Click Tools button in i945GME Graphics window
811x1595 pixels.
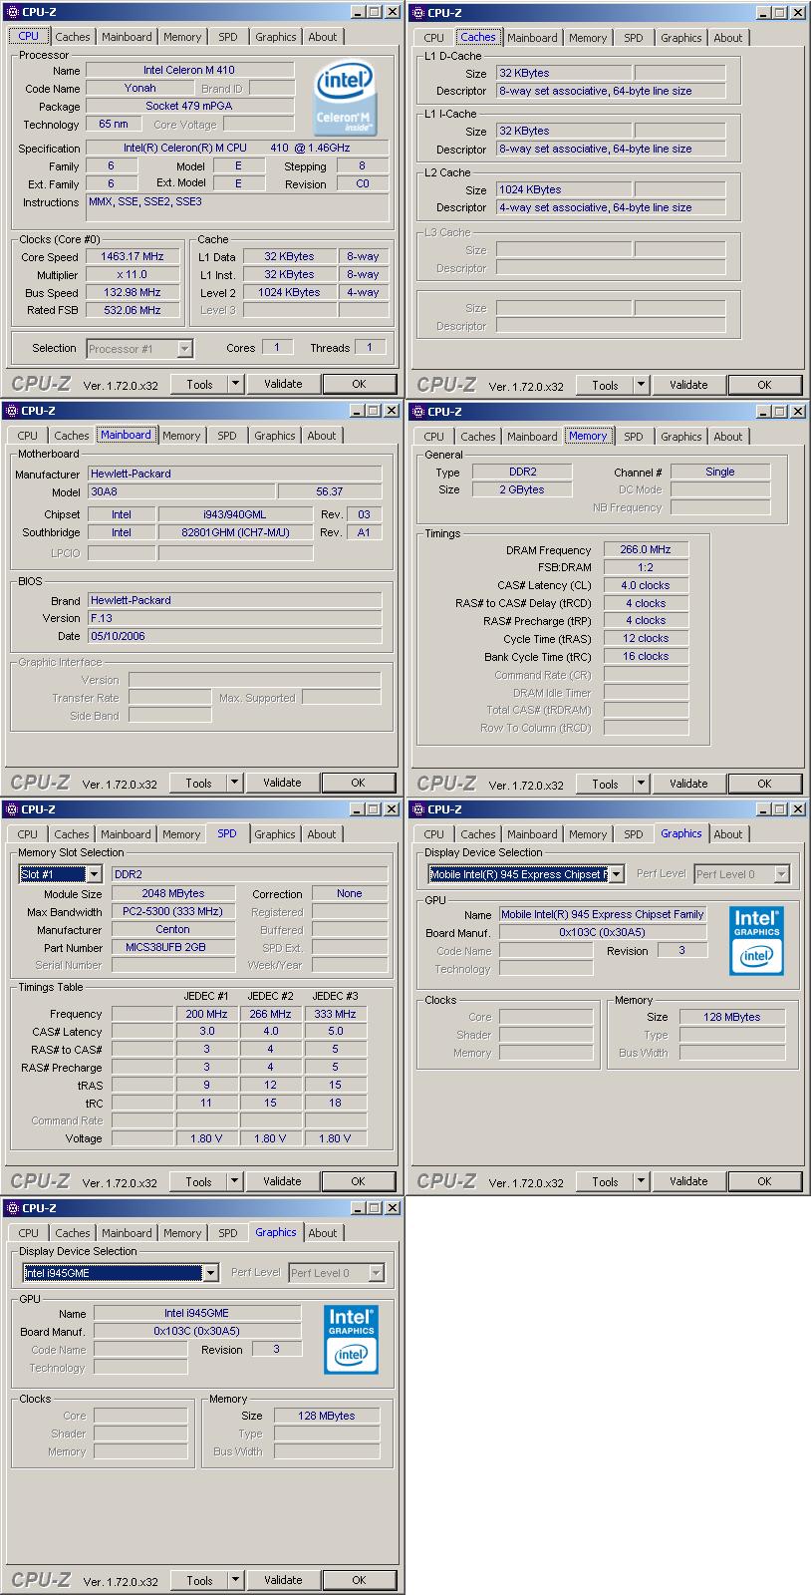199,1580
